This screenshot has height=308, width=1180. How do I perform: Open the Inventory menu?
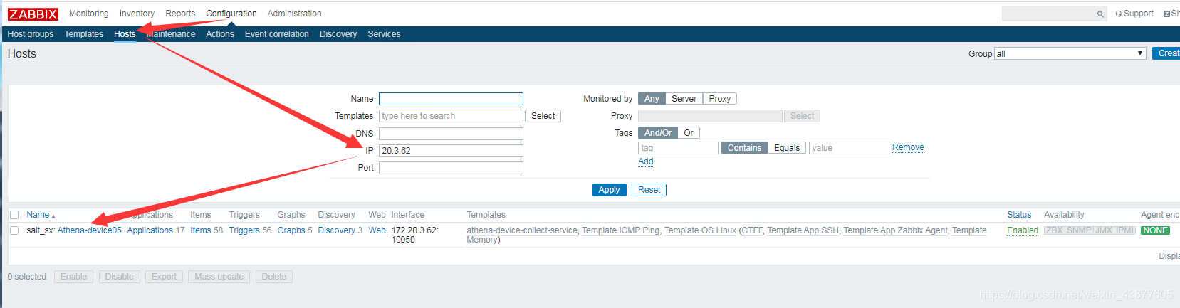137,14
